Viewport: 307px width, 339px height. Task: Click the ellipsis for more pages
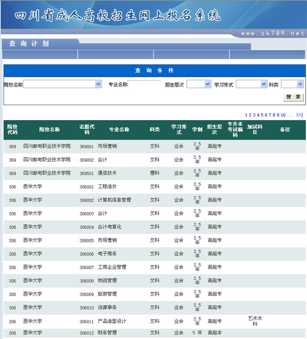pos(290,115)
